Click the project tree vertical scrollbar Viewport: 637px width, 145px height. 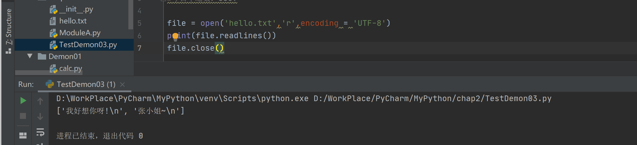point(131,15)
